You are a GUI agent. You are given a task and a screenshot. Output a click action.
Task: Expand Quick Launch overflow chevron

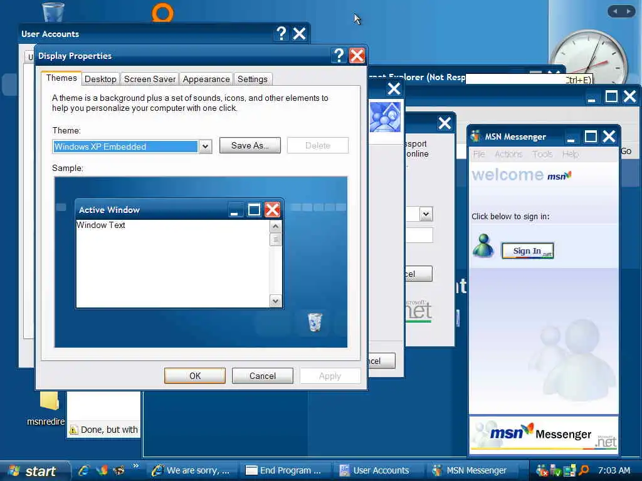136,466
